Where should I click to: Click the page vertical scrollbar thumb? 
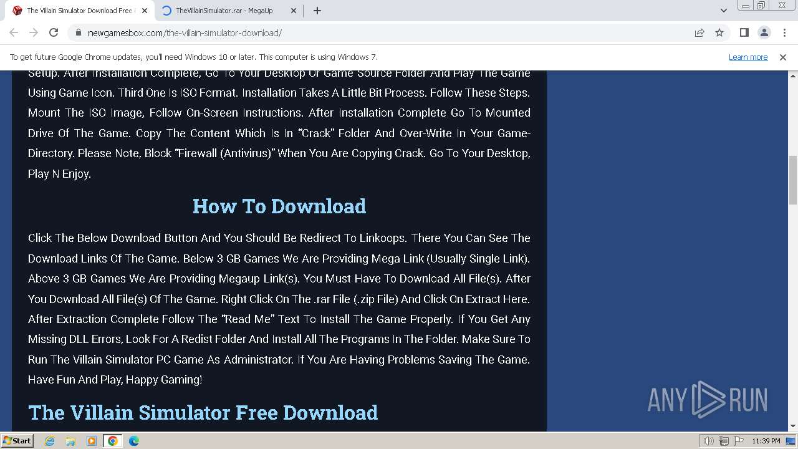[x=793, y=180]
